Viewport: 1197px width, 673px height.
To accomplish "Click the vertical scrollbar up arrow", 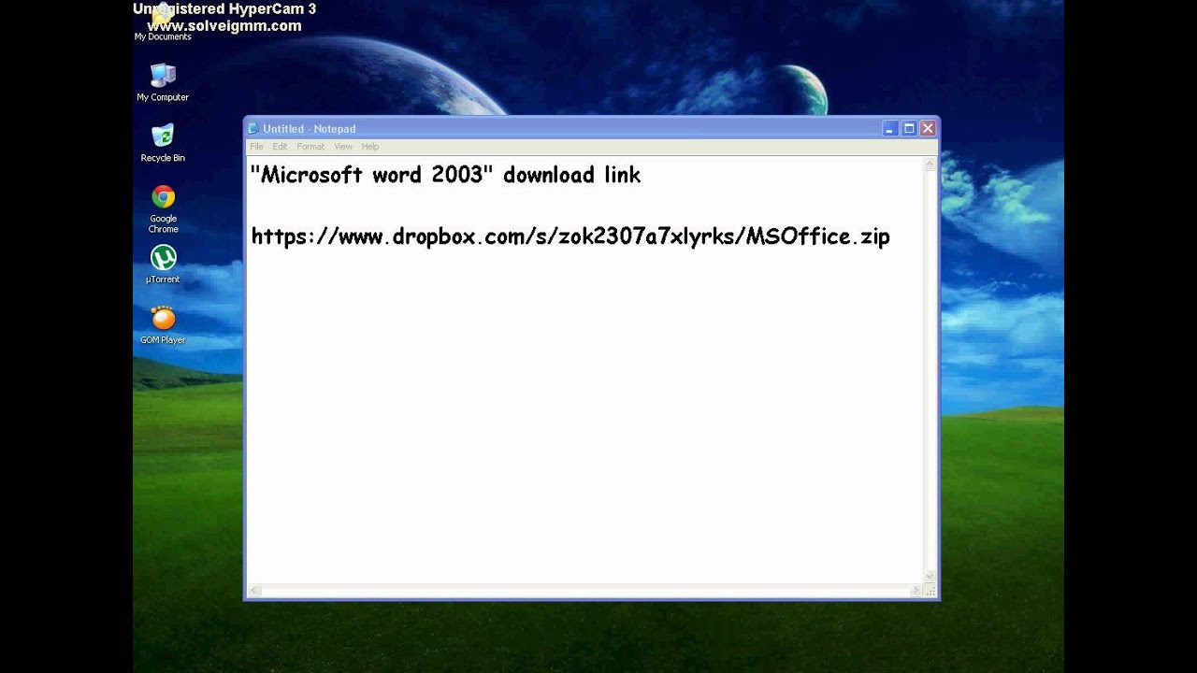I will click(930, 165).
